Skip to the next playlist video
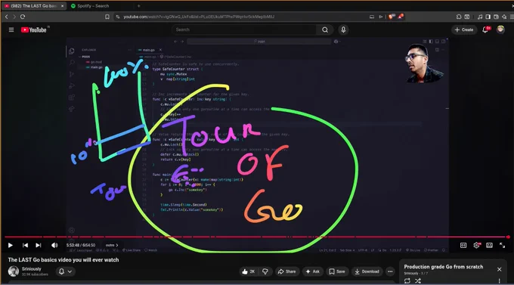 [x=39, y=245]
